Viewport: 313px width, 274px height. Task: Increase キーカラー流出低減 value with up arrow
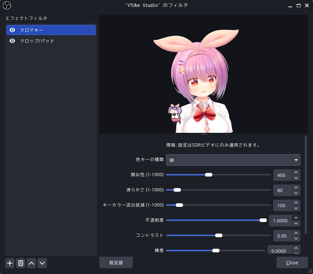[x=296, y=203]
